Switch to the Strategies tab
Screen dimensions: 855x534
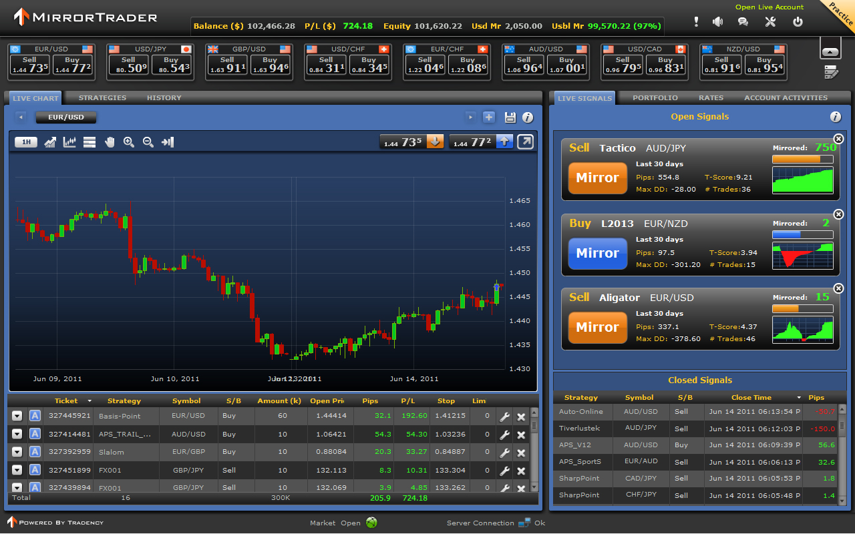[x=102, y=98]
